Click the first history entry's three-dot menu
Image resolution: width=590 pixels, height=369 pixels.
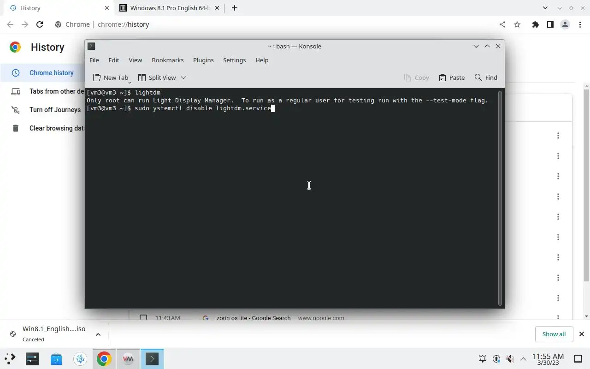[x=558, y=136]
